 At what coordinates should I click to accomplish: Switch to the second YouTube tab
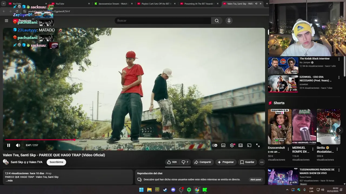[x=71, y=4]
